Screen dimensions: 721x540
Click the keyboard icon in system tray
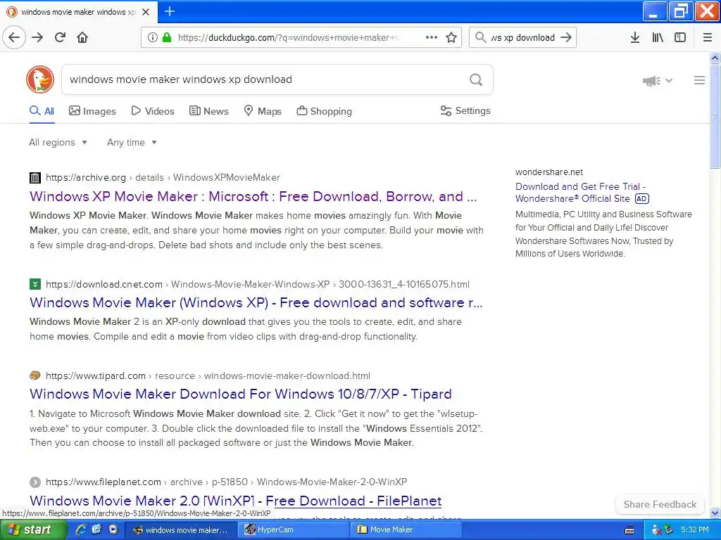[629, 530]
